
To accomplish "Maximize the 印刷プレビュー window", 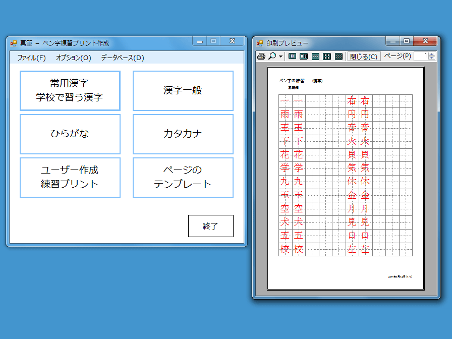I will (407, 41).
